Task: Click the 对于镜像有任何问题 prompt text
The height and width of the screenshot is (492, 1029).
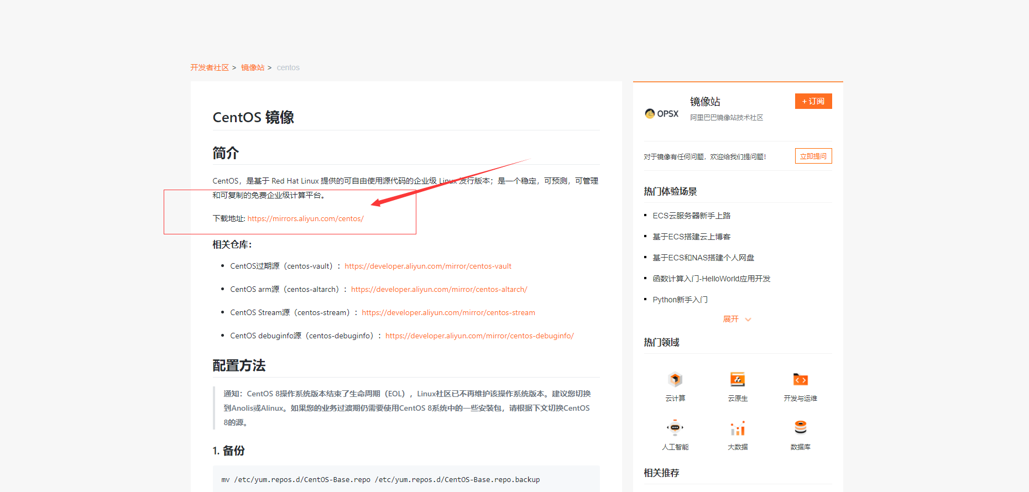Action: [705, 156]
